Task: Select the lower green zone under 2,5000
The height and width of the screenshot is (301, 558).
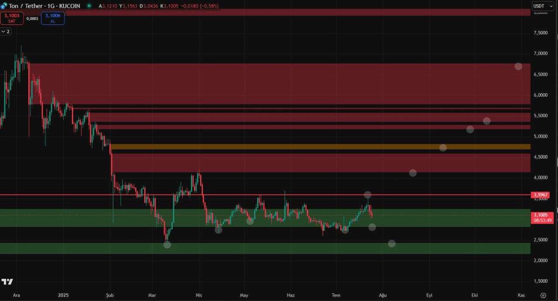Action: (265, 248)
